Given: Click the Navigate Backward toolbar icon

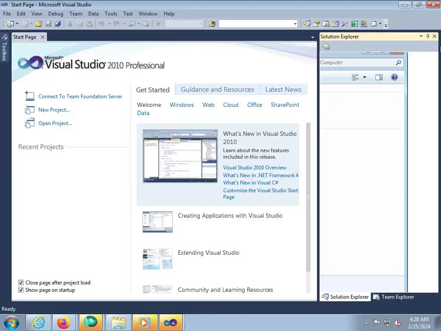Looking at the screenshot, I should pos(132,24).
